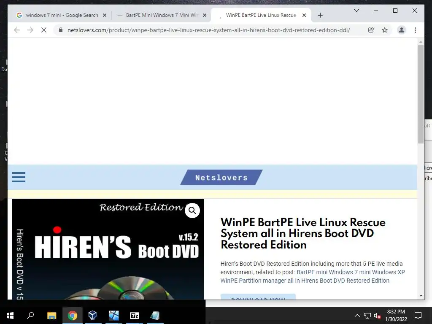Open the tab search chevron
The image size is (432, 324).
click(356, 11)
